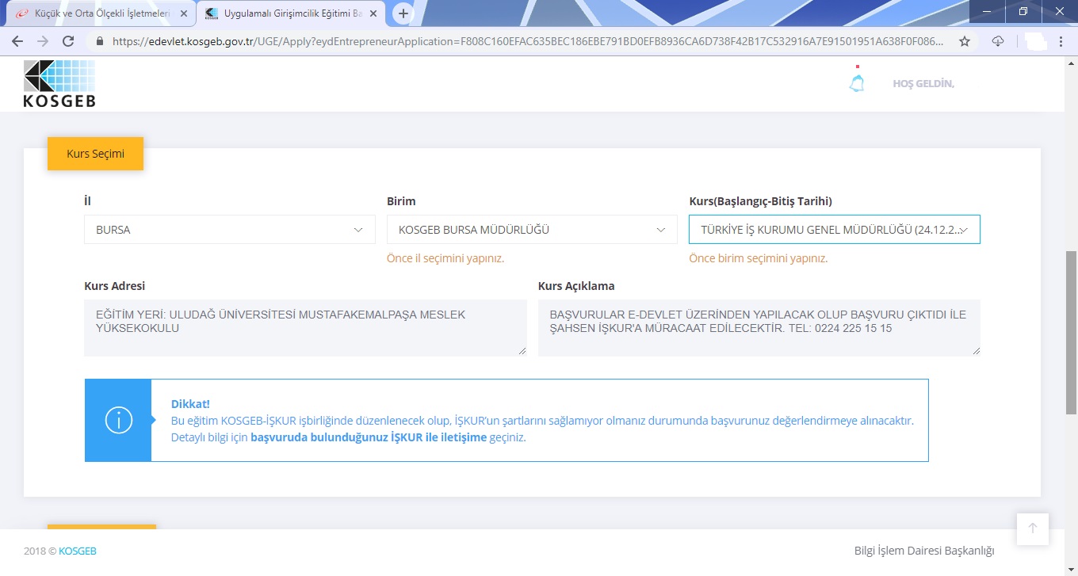Go forward in browser history
The height and width of the screenshot is (576, 1078).
[43, 41]
